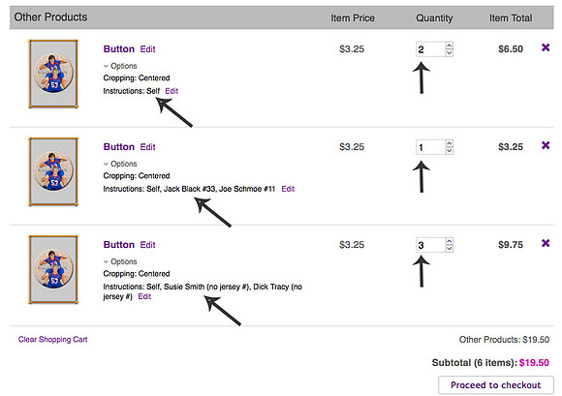Remove the $6.50 Button item
This screenshot has height=396, width=562.
tap(546, 47)
